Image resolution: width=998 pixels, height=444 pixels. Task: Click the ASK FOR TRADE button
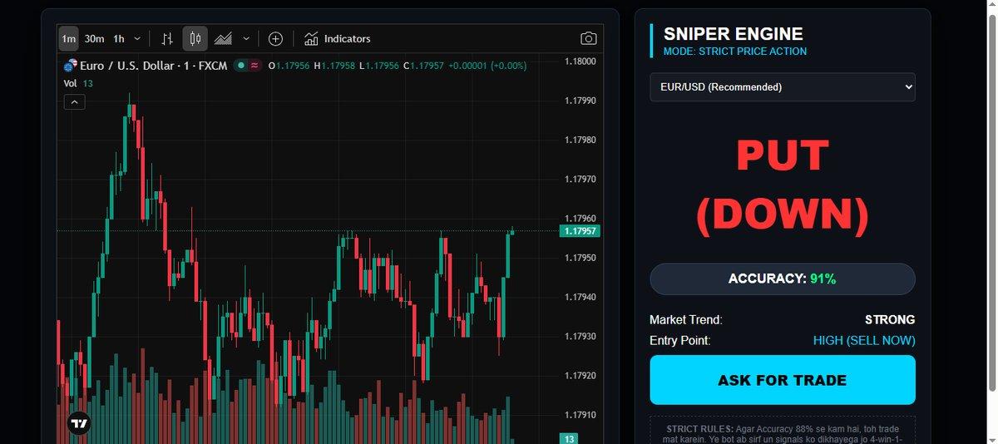[782, 380]
